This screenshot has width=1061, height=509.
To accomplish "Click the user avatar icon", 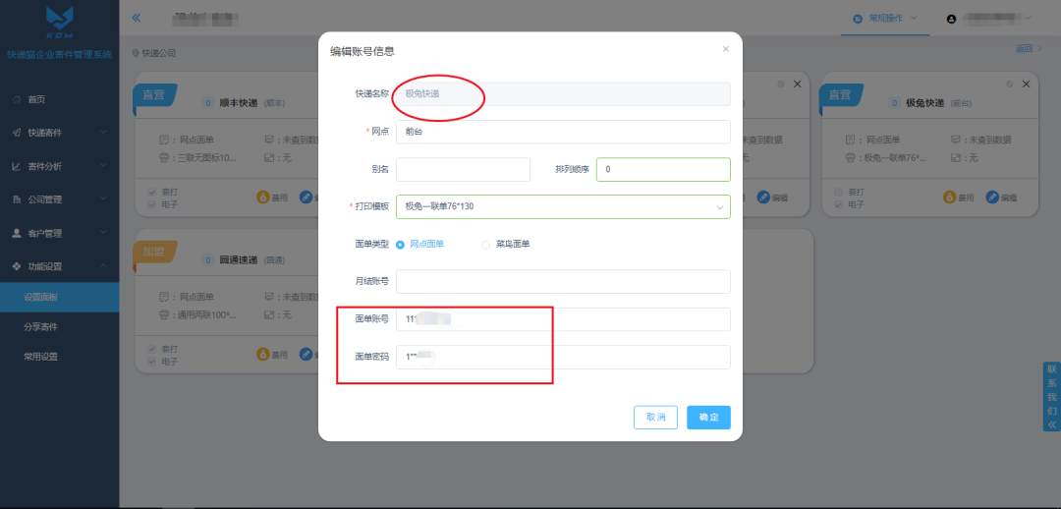I will point(951,19).
